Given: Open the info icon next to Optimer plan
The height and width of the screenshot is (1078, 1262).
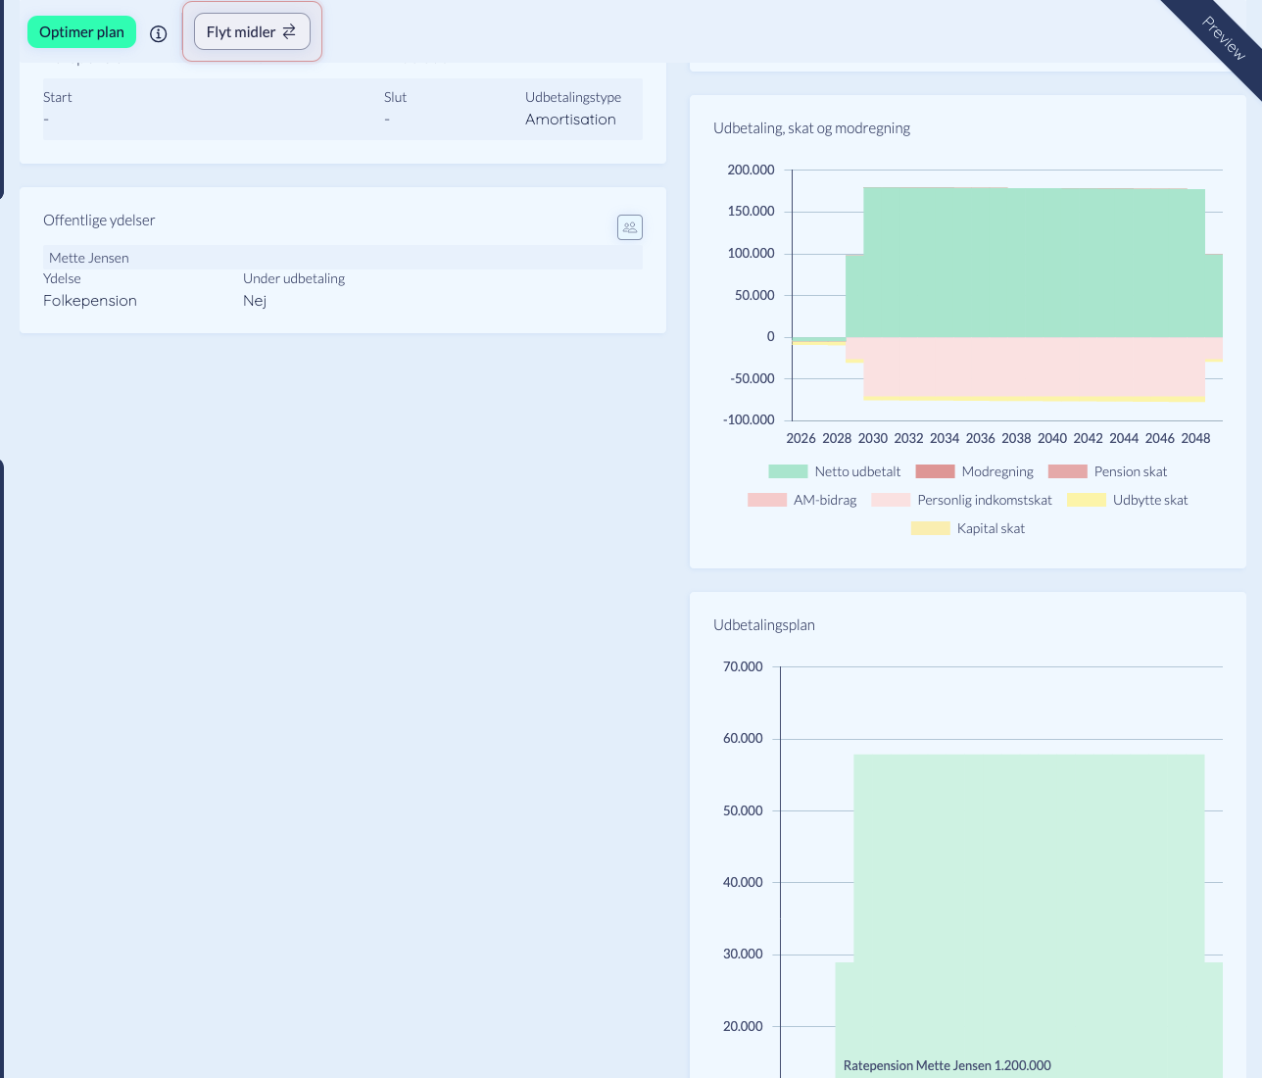Looking at the screenshot, I should click(x=158, y=33).
